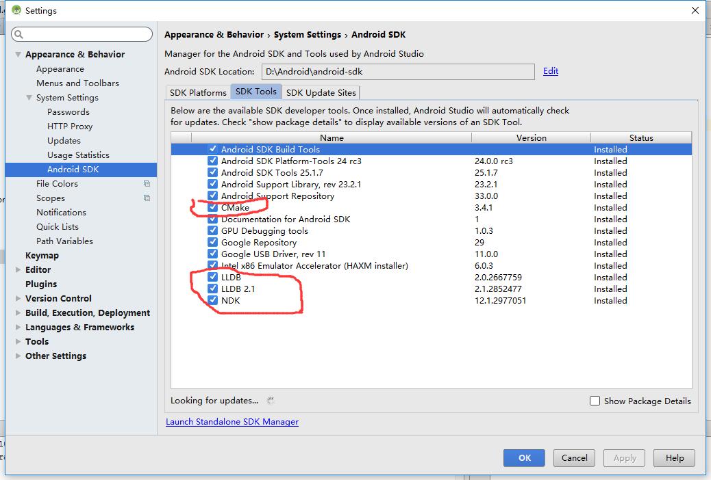Click the project-level icon next to Scopes

pos(147,198)
